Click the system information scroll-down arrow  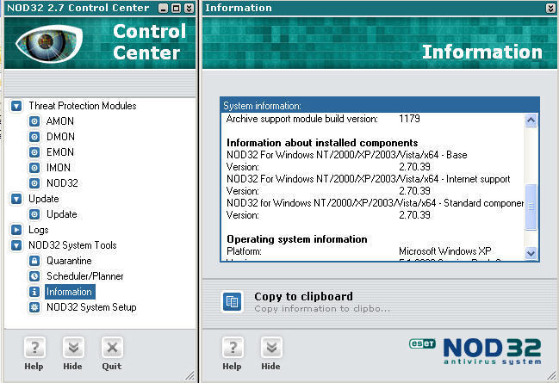531,253
